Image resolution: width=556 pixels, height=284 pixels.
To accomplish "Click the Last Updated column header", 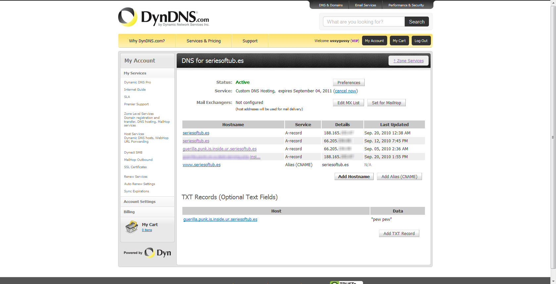I will coord(394,124).
